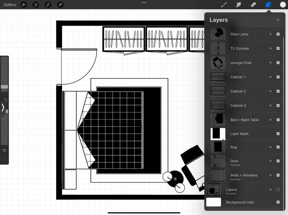Screen dimensions: 288x215
Task: Open the Actions wrench menu
Action: [24, 5]
